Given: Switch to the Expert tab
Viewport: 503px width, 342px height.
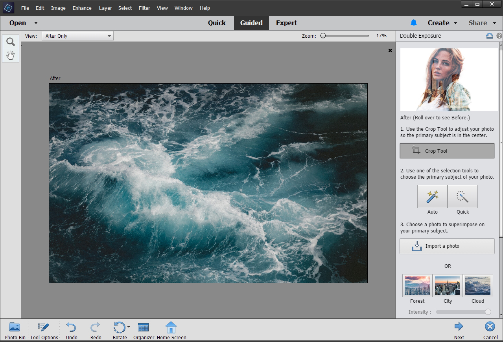Looking at the screenshot, I should tap(286, 23).
